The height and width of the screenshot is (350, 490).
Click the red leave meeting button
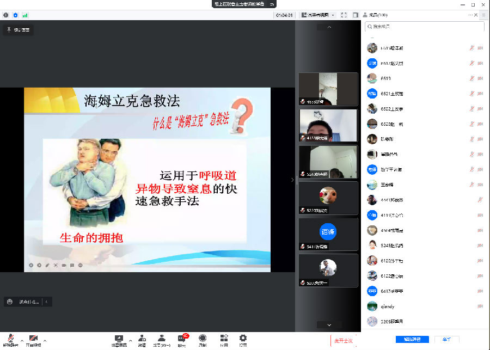pos(344,341)
